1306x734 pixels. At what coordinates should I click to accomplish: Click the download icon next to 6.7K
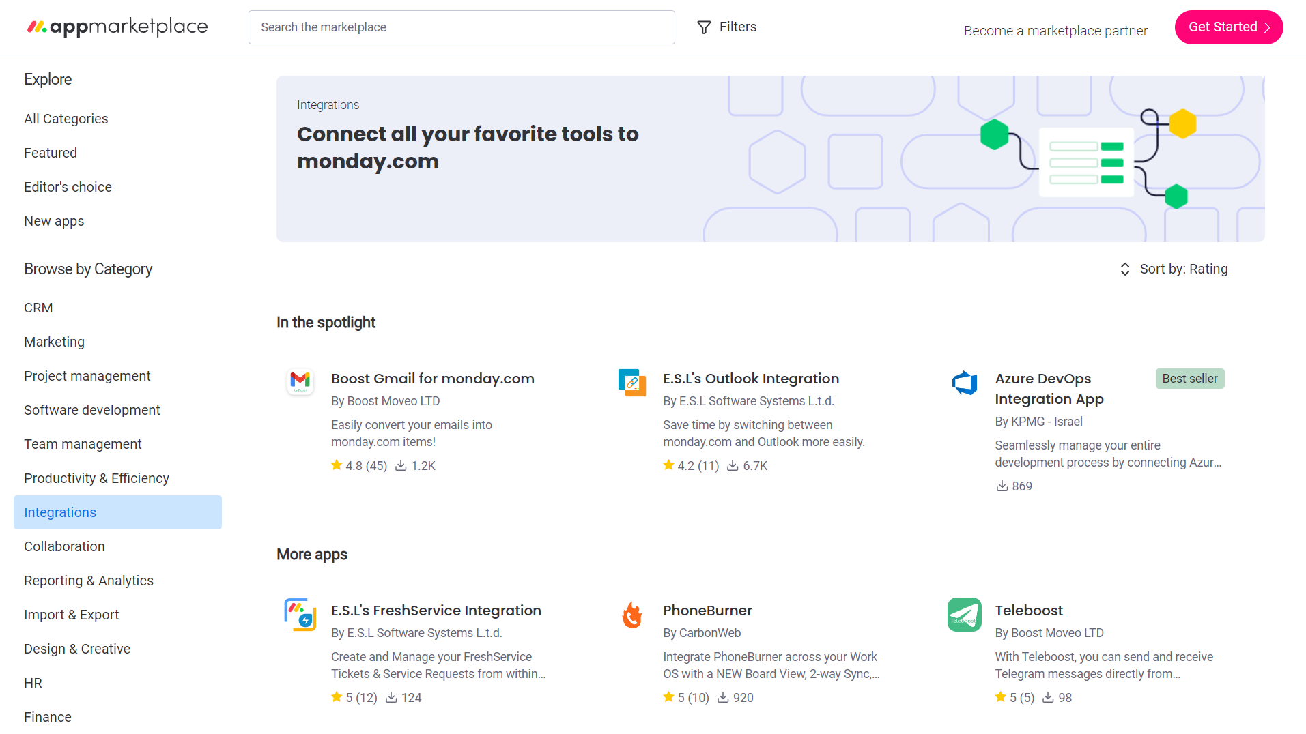pyautogui.click(x=731, y=465)
